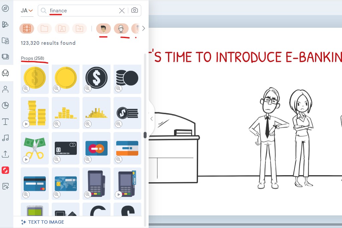
Task: Open the Characters section in sidebar
Action: (5, 89)
